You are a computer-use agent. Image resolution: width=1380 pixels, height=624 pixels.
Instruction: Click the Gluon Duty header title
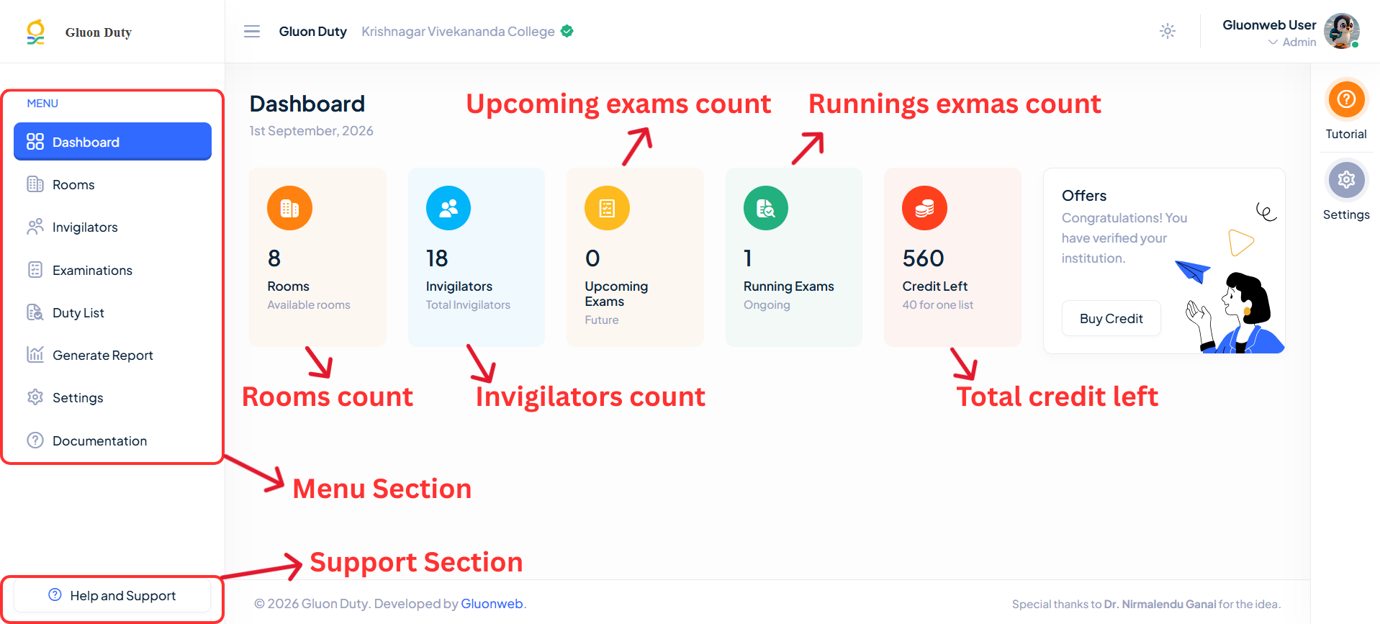point(313,32)
